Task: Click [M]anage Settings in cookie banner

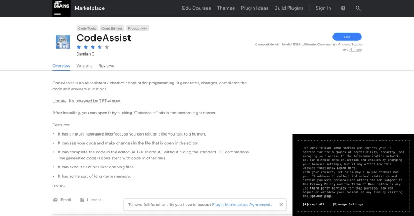Action: point(348,204)
